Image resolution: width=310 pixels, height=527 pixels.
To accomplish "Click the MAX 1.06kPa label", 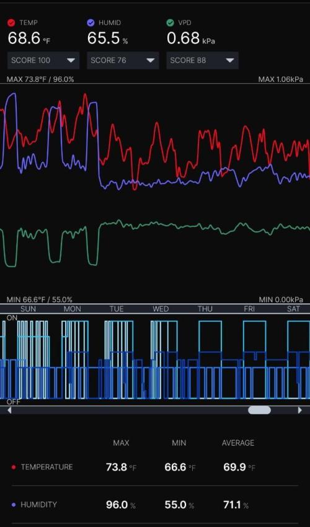I will click(x=281, y=79).
